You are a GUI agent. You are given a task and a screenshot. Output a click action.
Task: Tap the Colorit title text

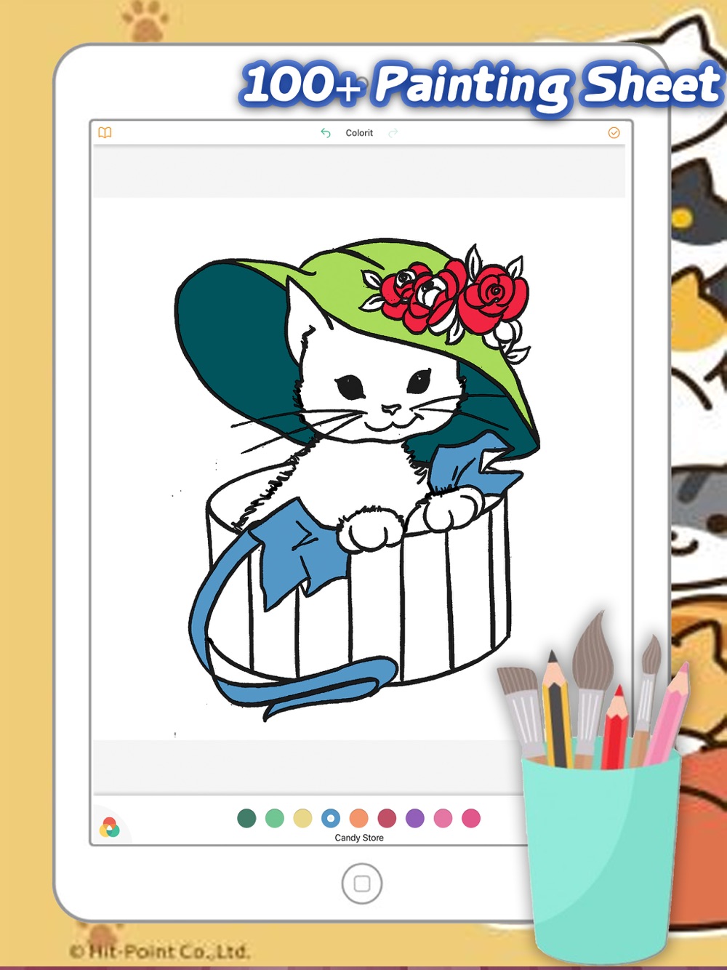(x=359, y=133)
